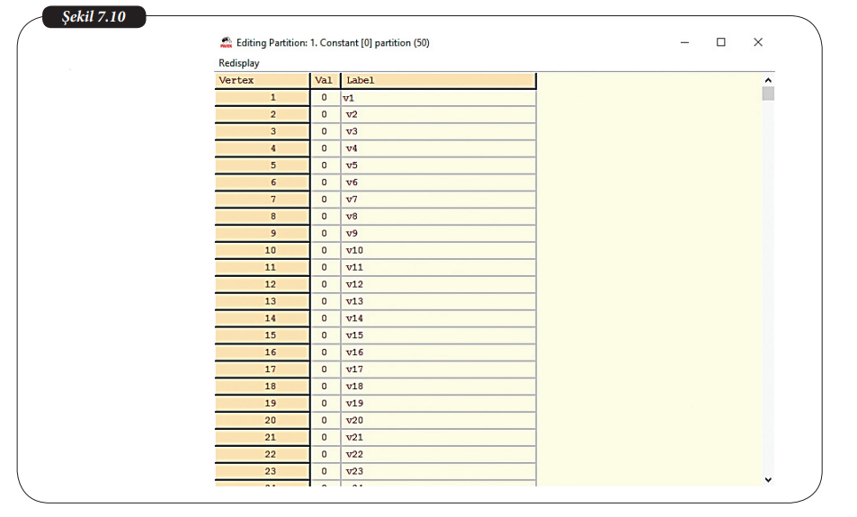Select the Val cell for vertex 15
This screenshot has width=857, height=517.
[x=325, y=335]
